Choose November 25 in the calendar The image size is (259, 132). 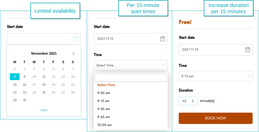[44, 92]
